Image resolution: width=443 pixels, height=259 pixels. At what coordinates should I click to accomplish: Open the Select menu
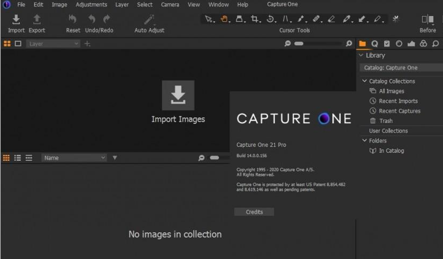(x=144, y=4)
